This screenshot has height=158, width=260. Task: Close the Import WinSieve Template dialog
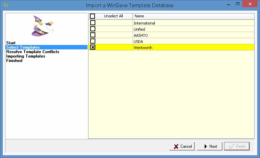(x=251, y=5)
